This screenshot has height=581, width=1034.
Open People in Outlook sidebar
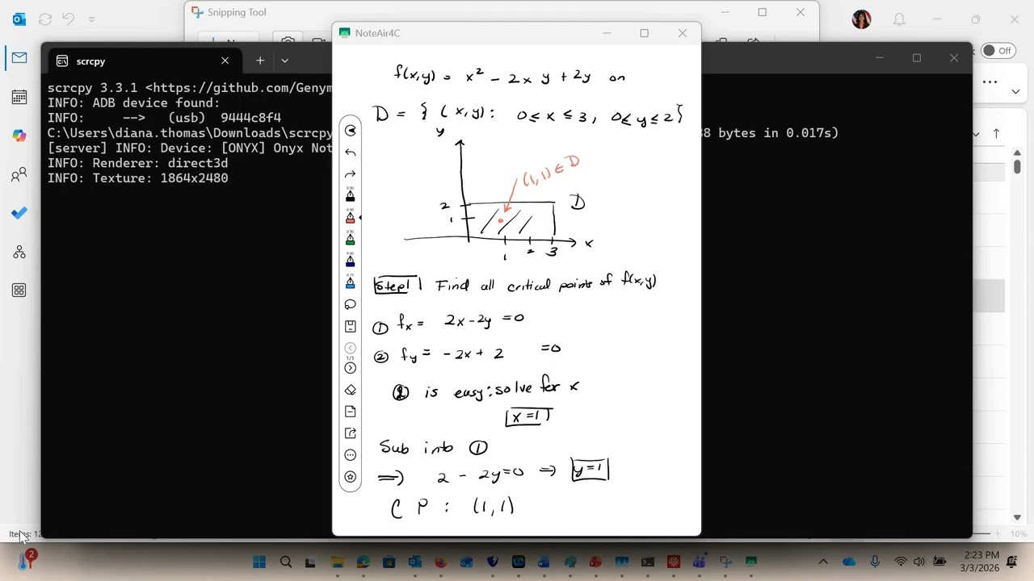[x=19, y=174]
